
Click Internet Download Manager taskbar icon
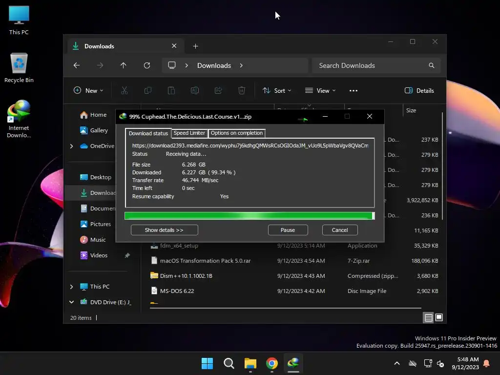pos(293,363)
